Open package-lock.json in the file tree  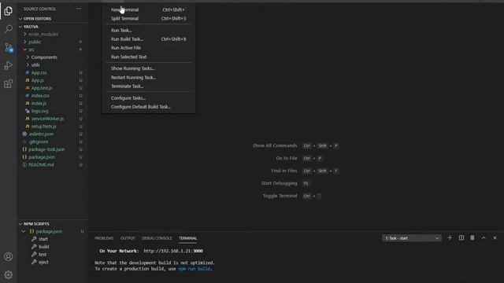coord(46,149)
